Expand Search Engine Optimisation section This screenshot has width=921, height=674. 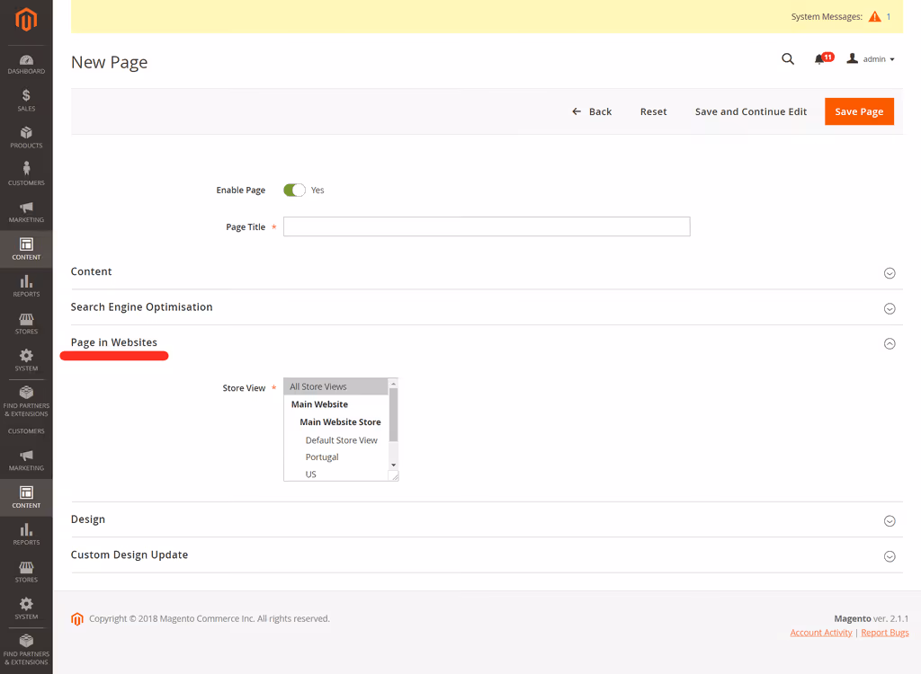(x=487, y=307)
